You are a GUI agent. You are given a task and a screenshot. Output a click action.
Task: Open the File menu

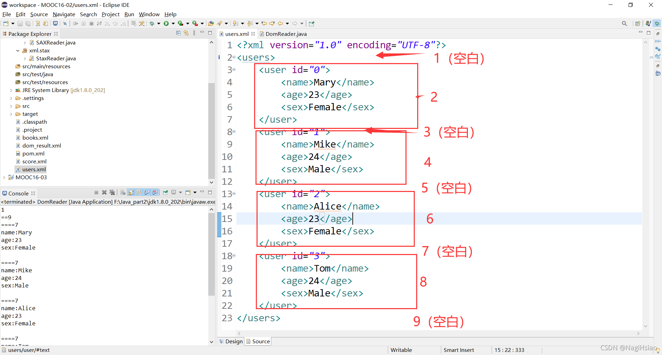pos(7,14)
